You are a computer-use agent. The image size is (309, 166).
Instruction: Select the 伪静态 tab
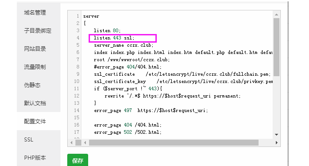tap(32, 85)
